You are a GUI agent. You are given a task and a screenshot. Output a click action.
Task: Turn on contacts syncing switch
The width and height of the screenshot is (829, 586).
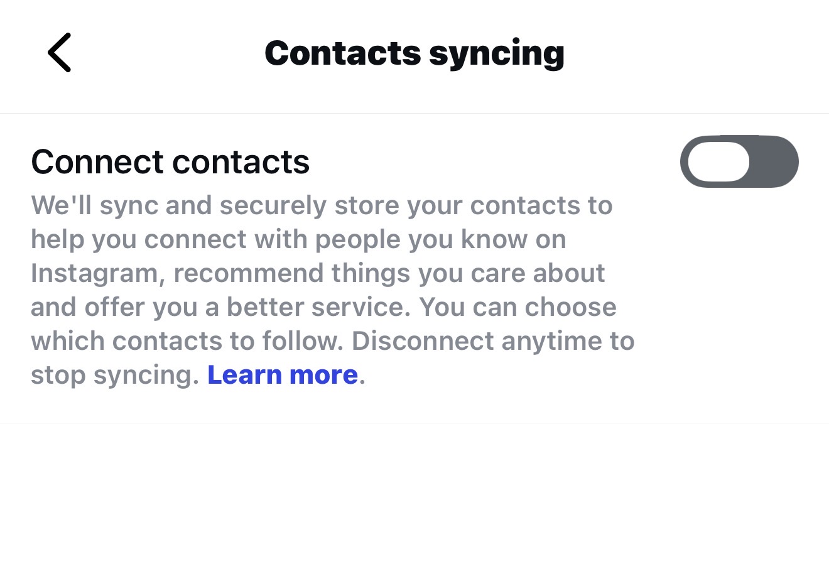[x=739, y=161]
